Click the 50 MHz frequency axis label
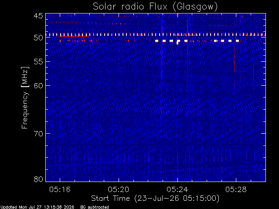 pyautogui.click(x=38, y=37)
